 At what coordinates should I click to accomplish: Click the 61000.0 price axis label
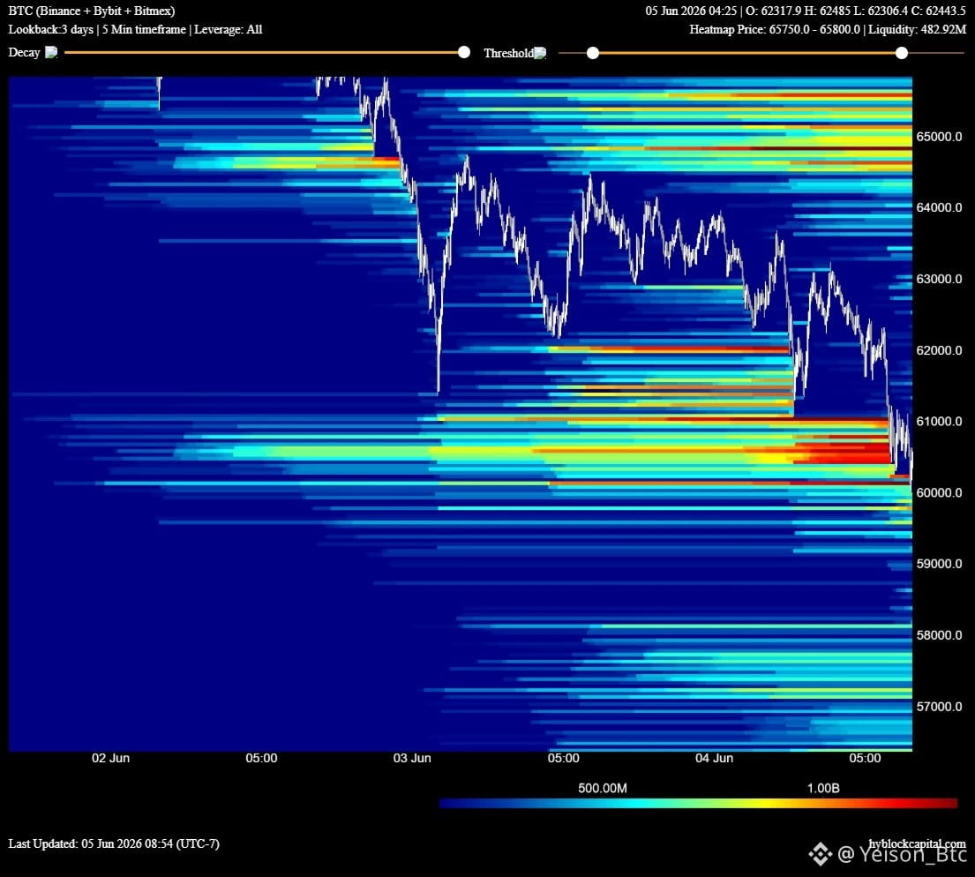939,421
